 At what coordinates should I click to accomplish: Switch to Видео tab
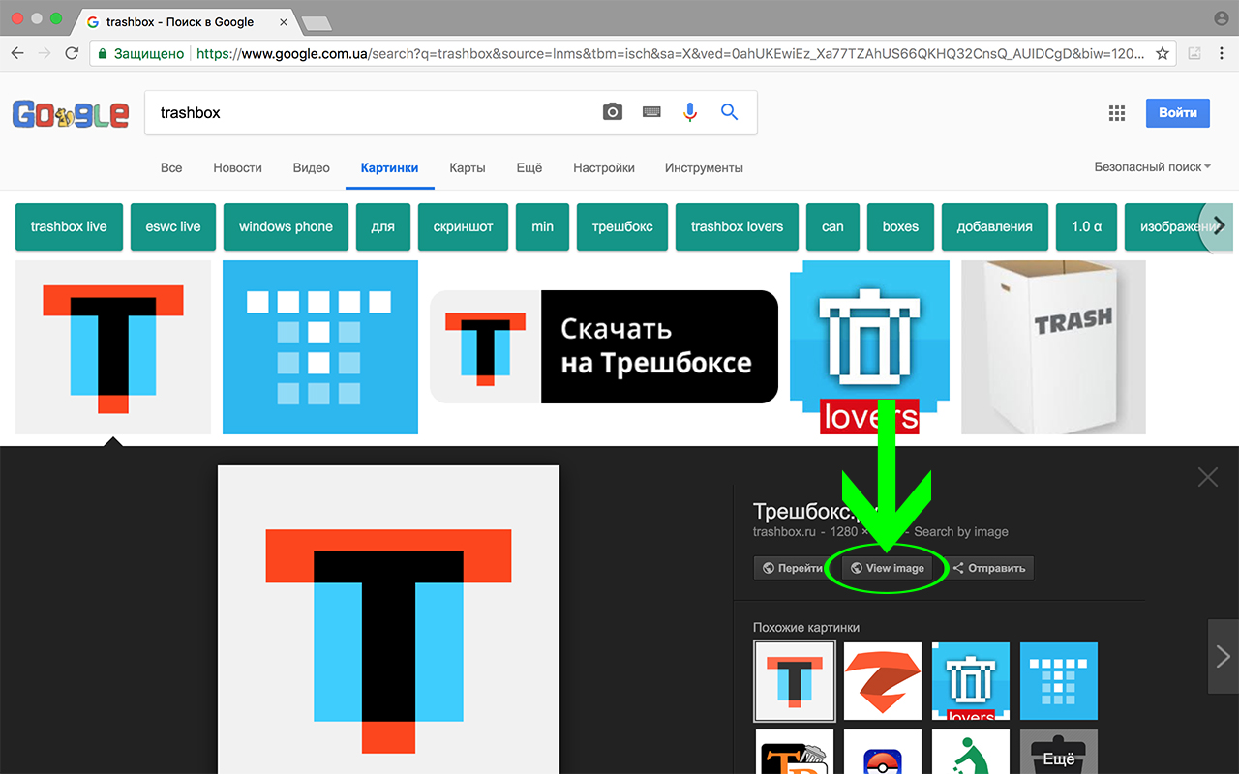(x=311, y=167)
